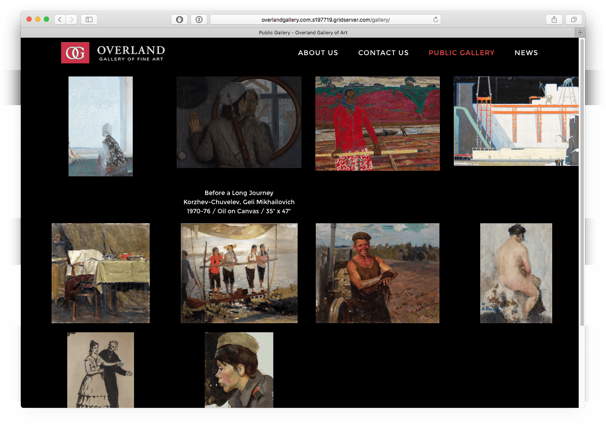The width and height of the screenshot is (606, 440).
Task: Click the password manager toolbar icon
Action: coord(199,20)
